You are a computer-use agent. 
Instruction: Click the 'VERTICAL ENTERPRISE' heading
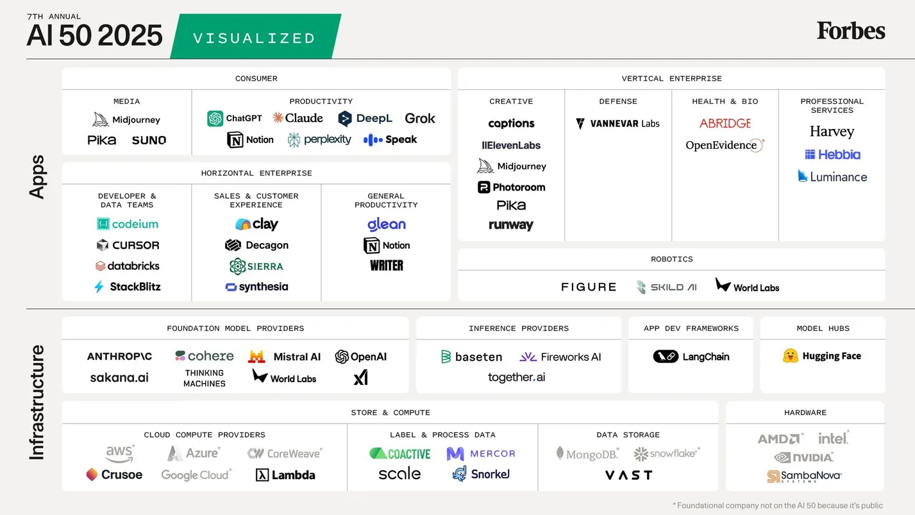(671, 79)
